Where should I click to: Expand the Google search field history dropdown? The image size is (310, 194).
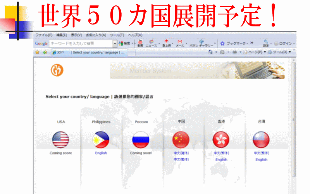coord(115,44)
